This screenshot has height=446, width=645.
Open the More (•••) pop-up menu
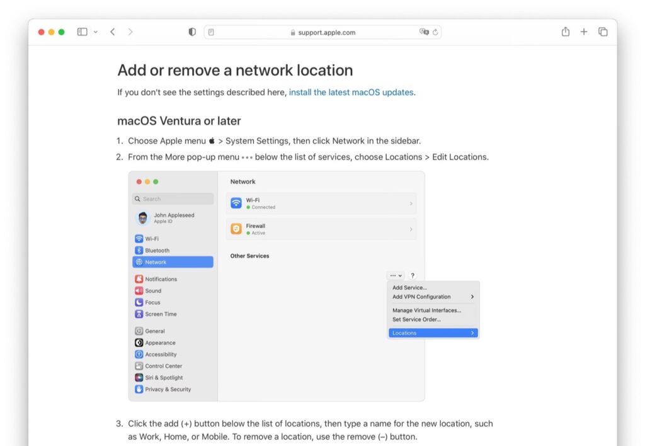pyautogui.click(x=395, y=275)
